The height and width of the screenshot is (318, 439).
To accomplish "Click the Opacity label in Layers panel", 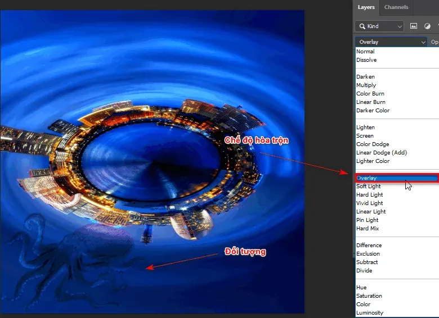I will [x=434, y=42].
